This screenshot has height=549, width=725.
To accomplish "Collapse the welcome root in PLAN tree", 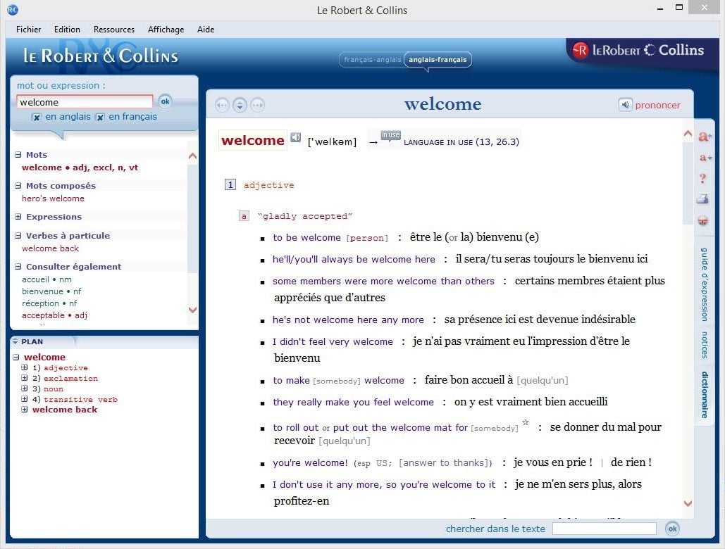I will tap(16, 357).
